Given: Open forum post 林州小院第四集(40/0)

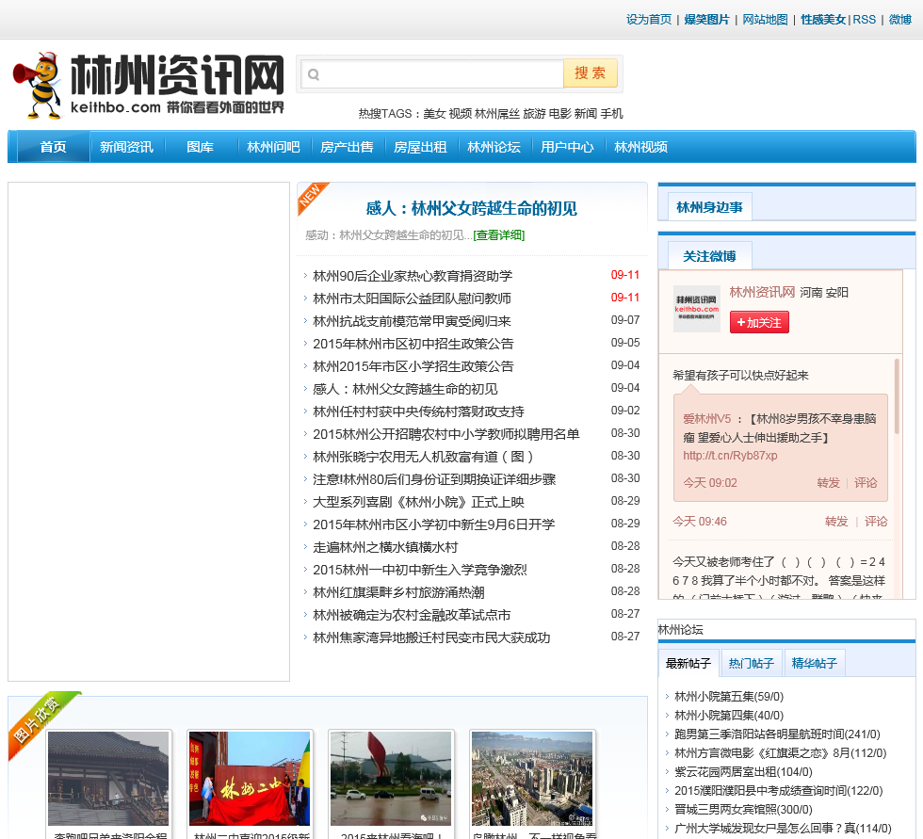Looking at the screenshot, I should click(x=729, y=716).
